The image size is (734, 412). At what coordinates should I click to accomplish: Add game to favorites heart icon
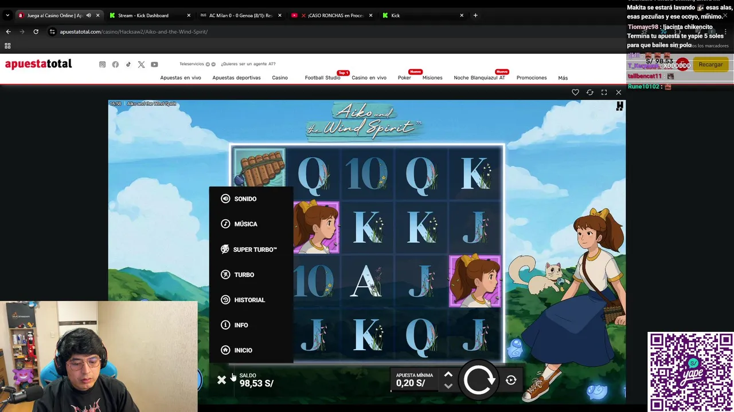[x=575, y=92]
